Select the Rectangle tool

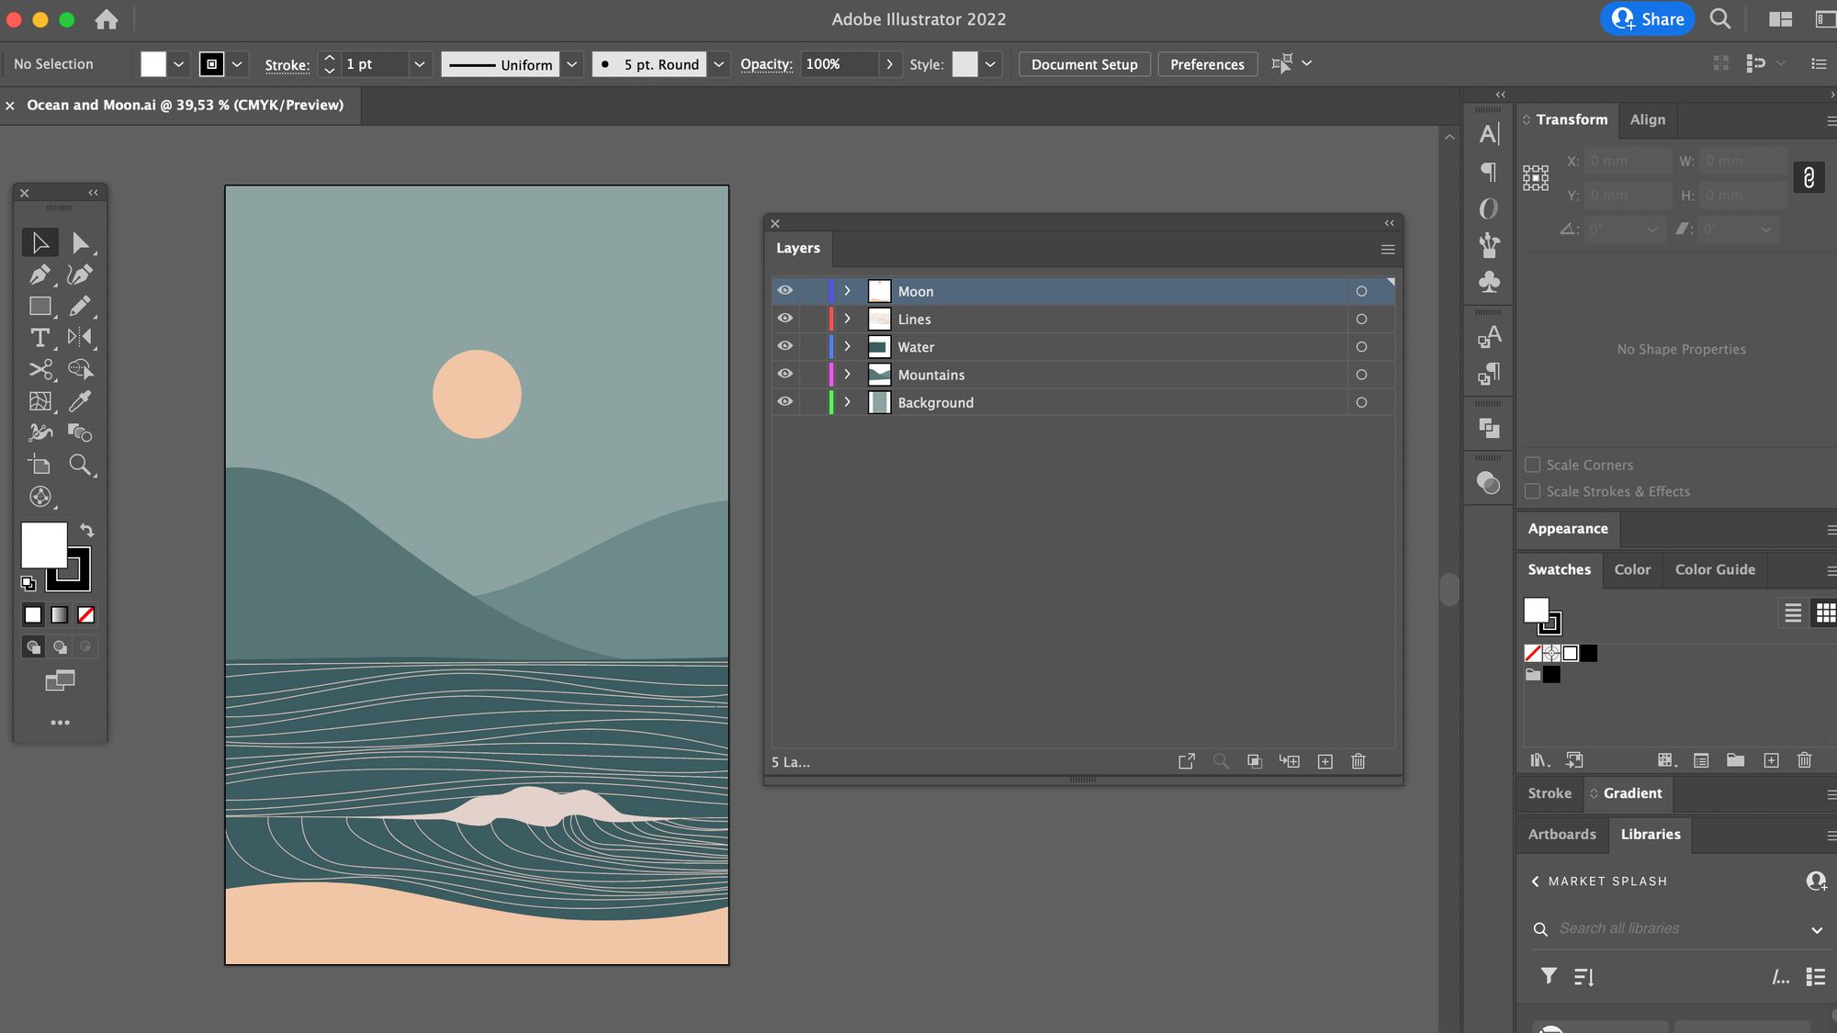pyautogui.click(x=40, y=307)
